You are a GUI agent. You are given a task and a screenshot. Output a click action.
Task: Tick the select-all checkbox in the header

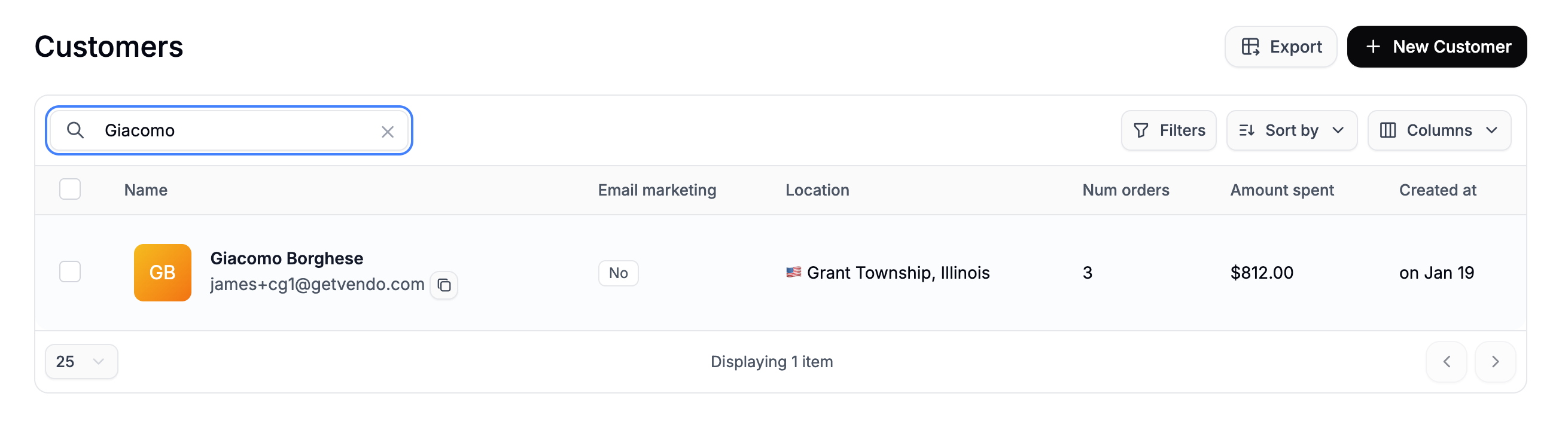70,190
